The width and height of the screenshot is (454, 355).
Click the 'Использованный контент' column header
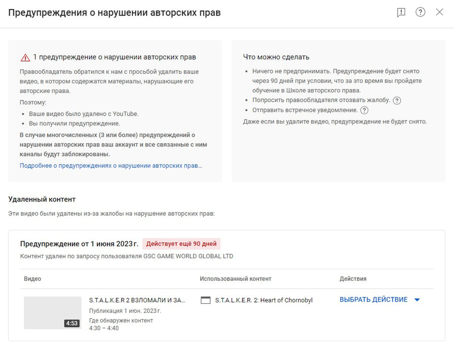[x=235, y=279]
